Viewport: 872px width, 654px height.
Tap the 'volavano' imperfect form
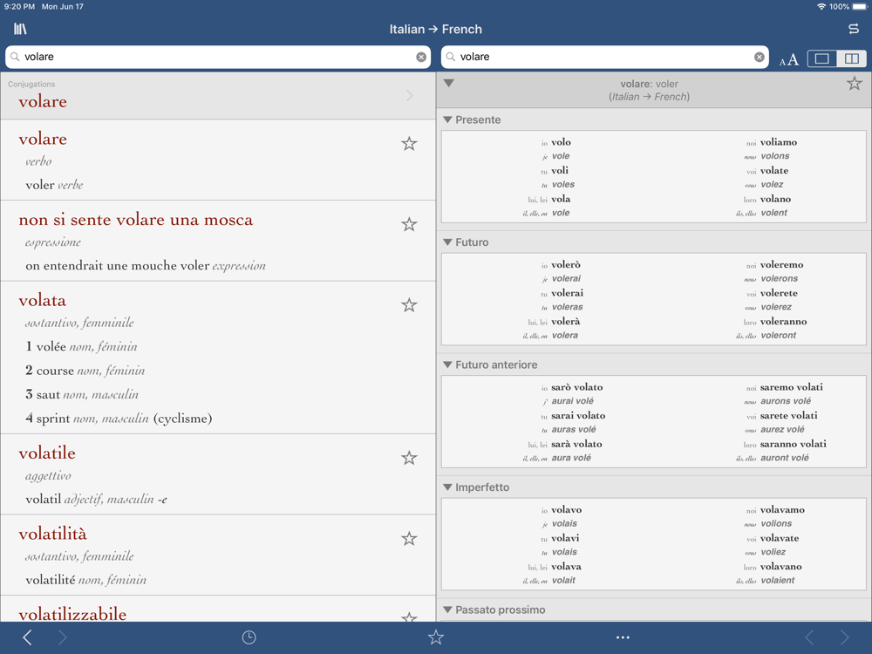point(780,567)
